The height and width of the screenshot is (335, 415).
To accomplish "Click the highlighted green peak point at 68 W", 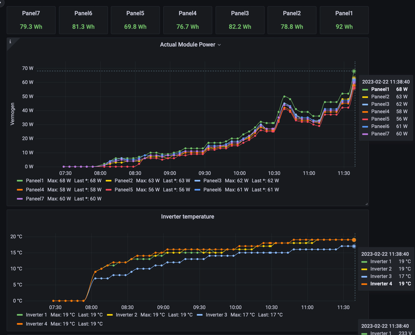I will [354, 71].
